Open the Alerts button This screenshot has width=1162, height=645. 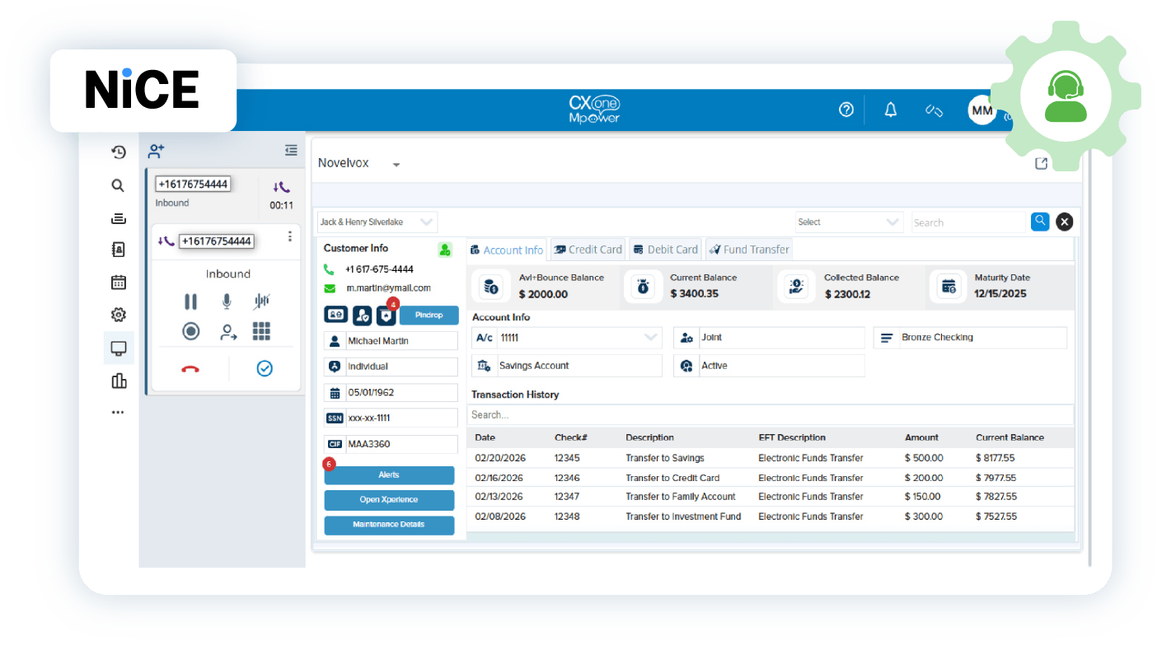pyautogui.click(x=389, y=475)
